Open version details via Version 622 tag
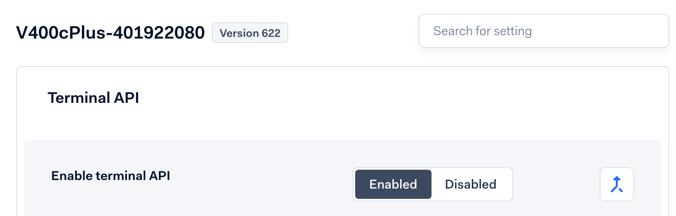The height and width of the screenshot is (216, 676). coord(250,33)
